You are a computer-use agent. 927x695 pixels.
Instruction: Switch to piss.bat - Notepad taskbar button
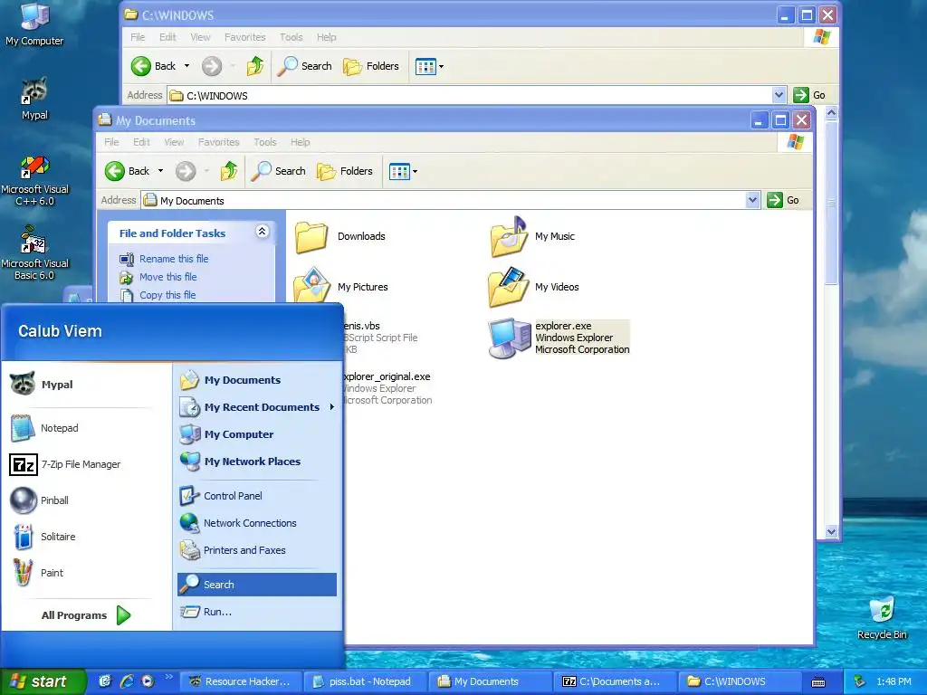[x=365, y=681]
